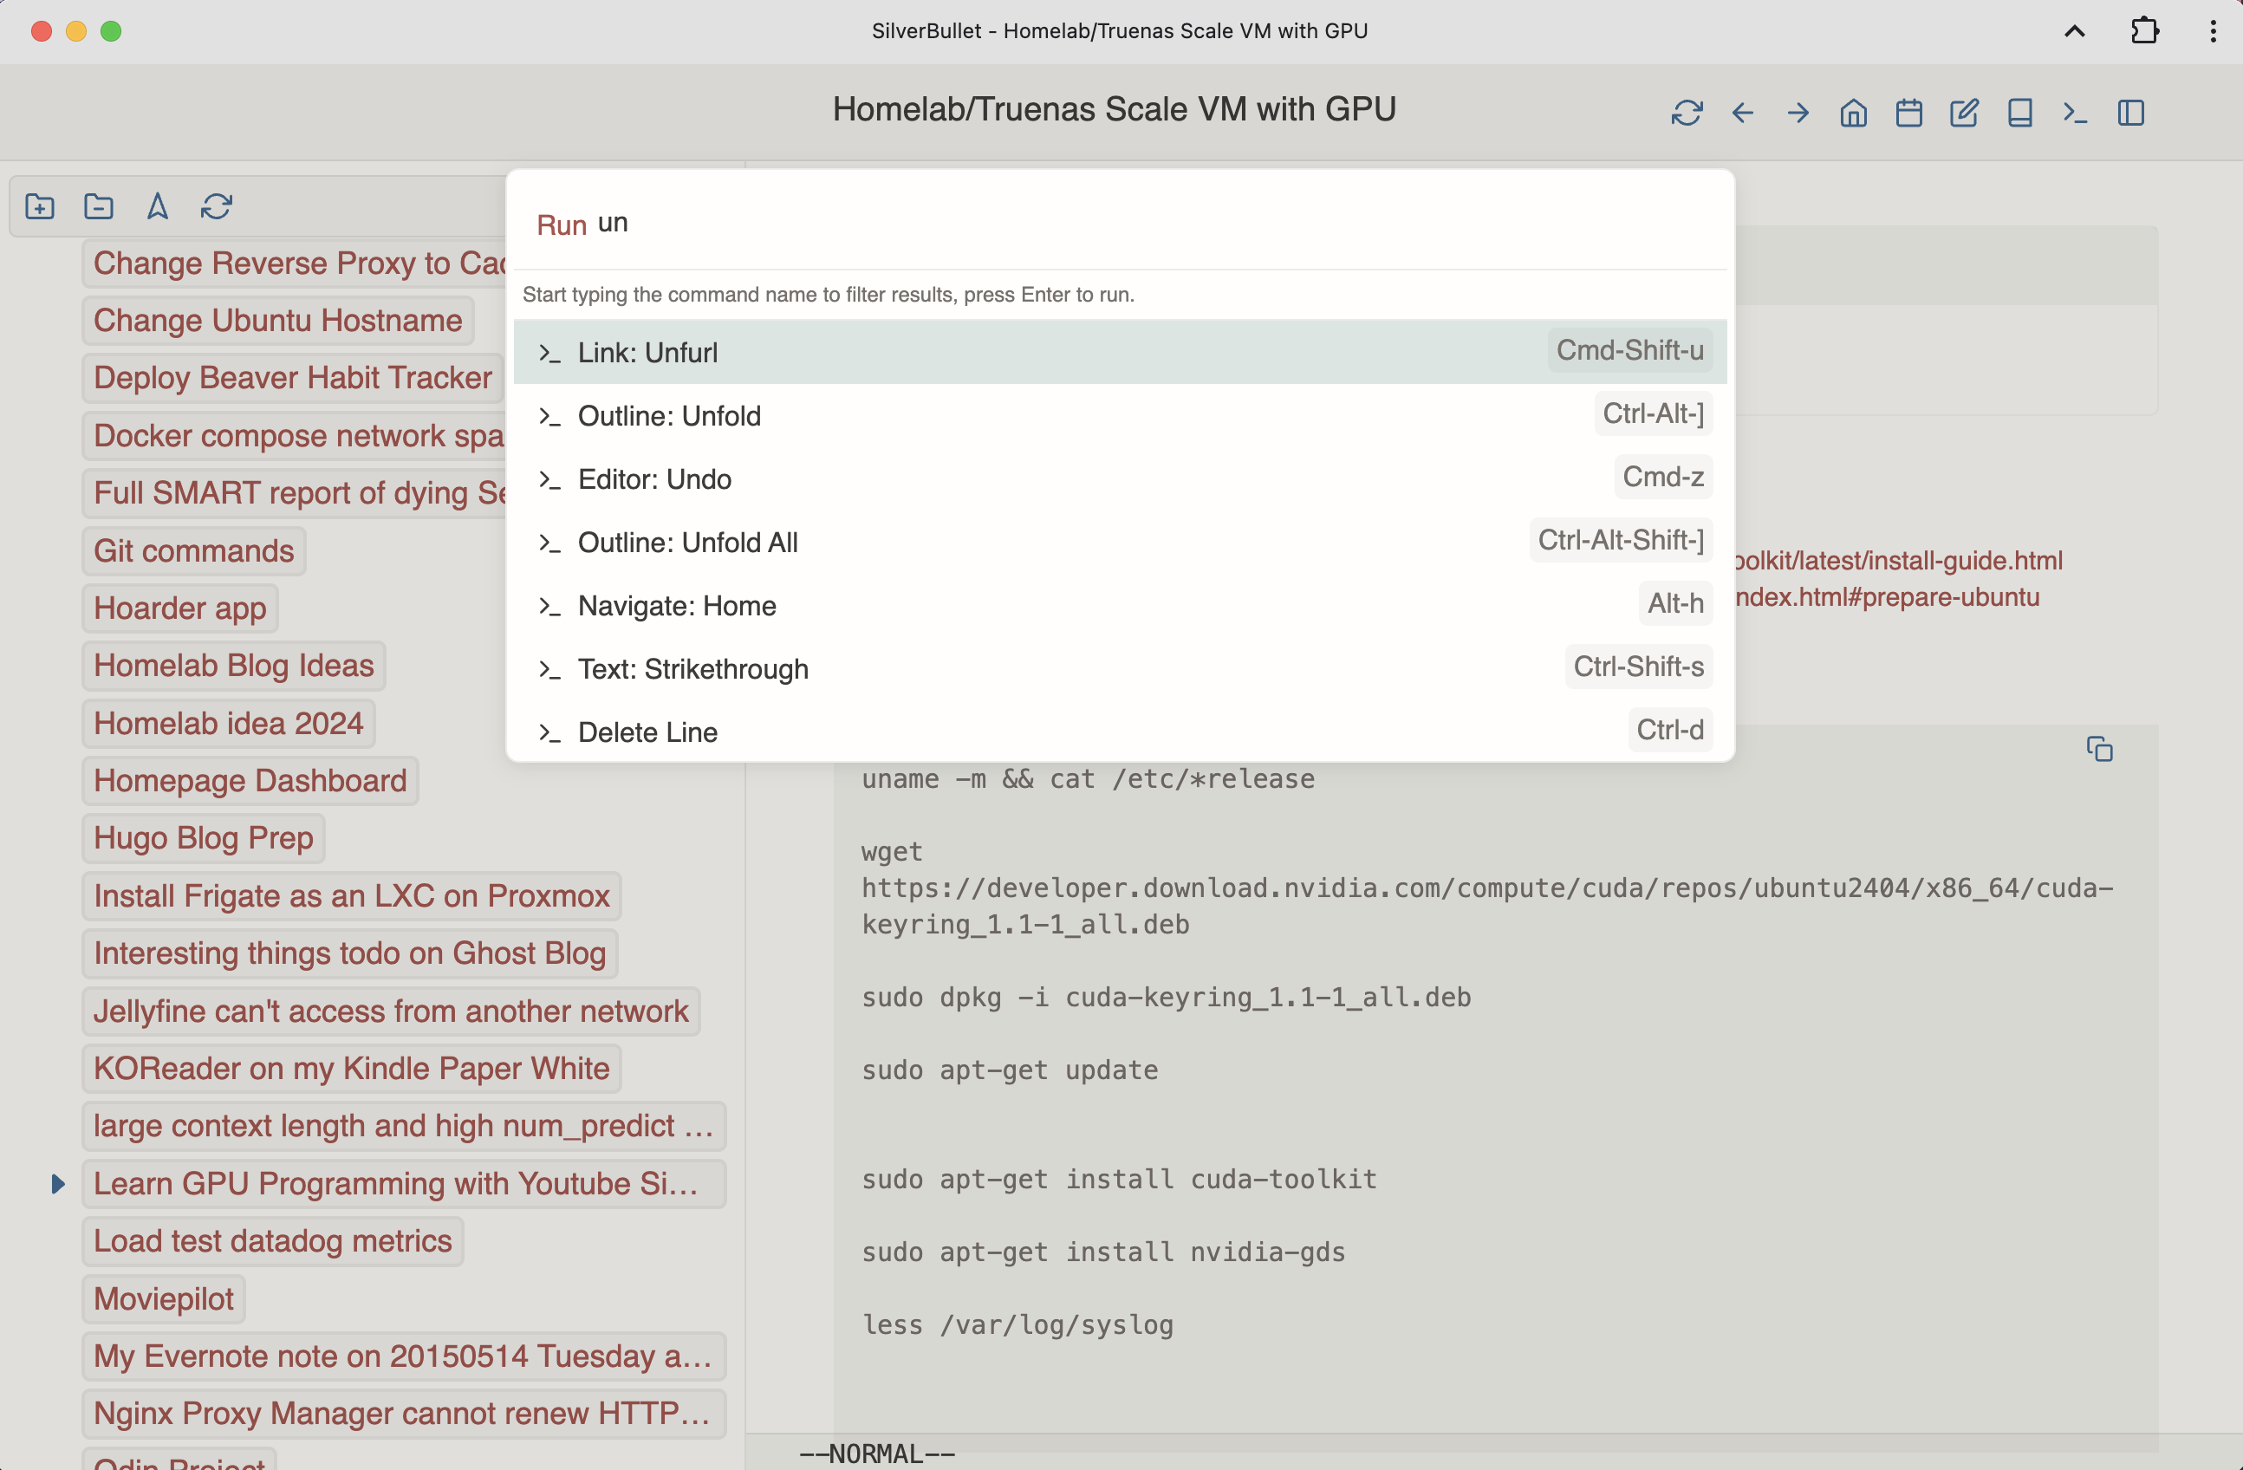Open Hoarder app page
This screenshot has width=2243, height=1470.
pyautogui.click(x=180, y=608)
